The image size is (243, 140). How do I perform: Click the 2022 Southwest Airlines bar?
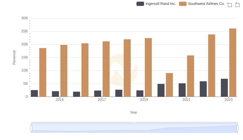pos(211,66)
